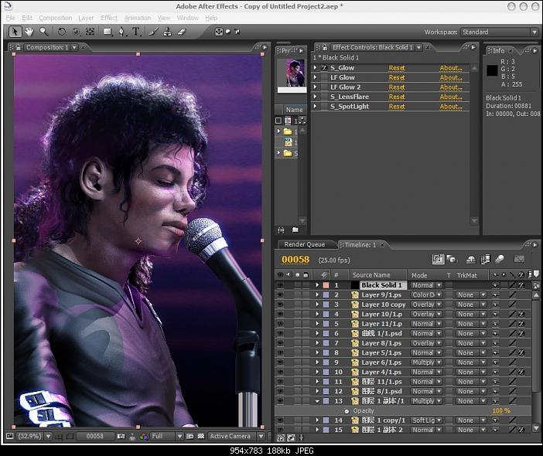Toggle LF Glow effect enable box
Viewport: 543px width, 456px height.
(324, 77)
